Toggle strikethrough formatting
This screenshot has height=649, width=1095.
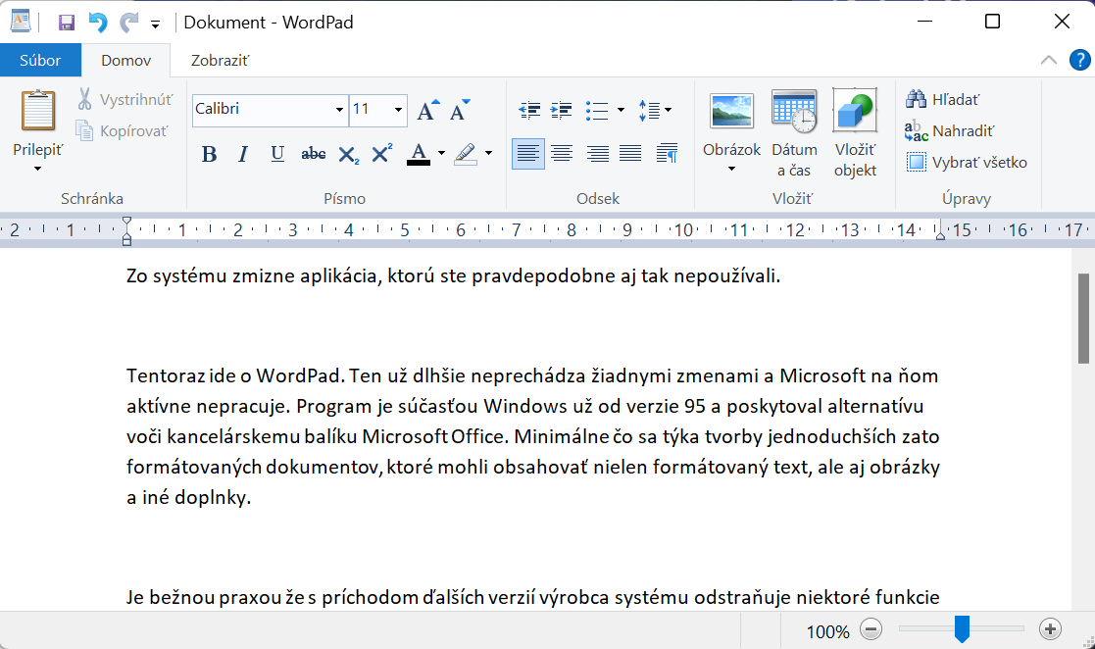click(313, 154)
